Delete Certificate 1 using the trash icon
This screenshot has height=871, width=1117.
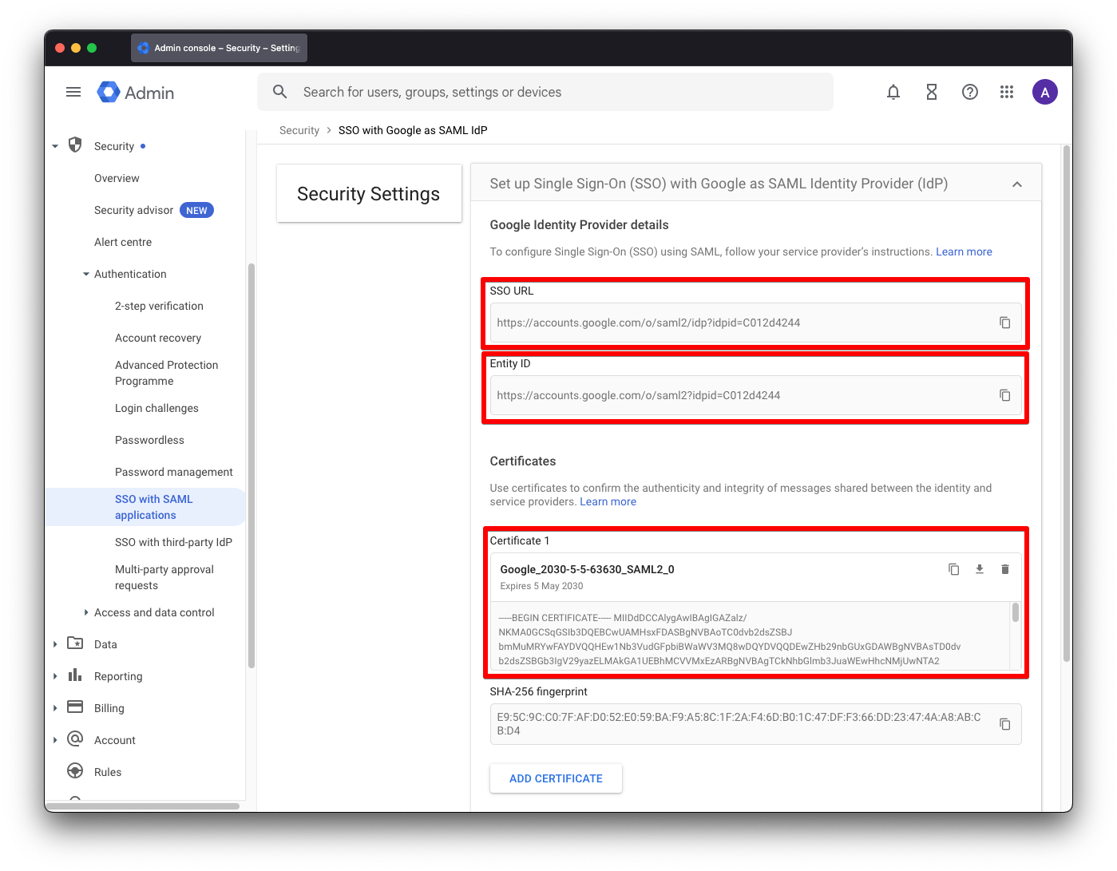click(x=1004, y=569)
